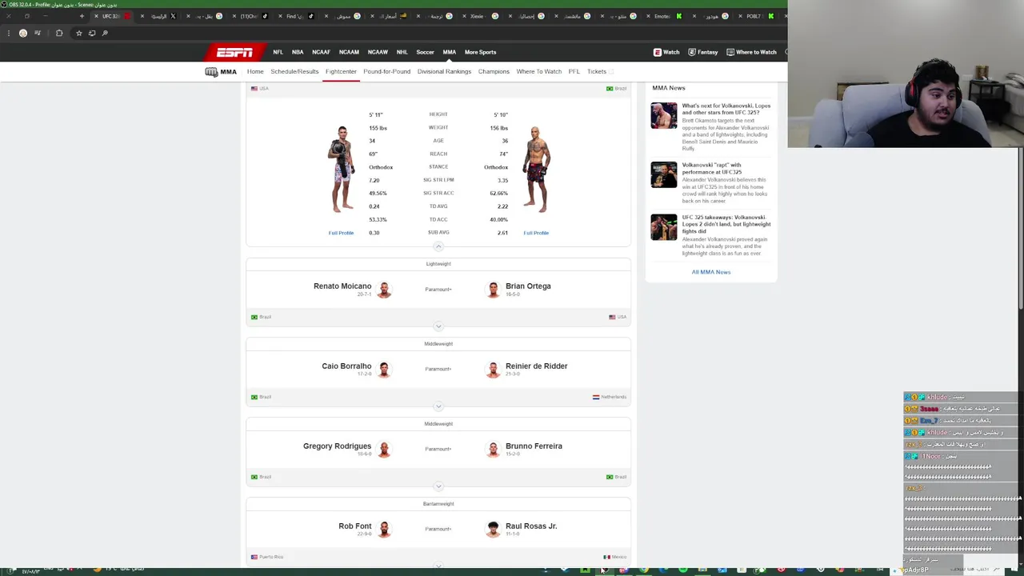
Task: Click Renato Moicano's headshot
Action: coord(384,289)
